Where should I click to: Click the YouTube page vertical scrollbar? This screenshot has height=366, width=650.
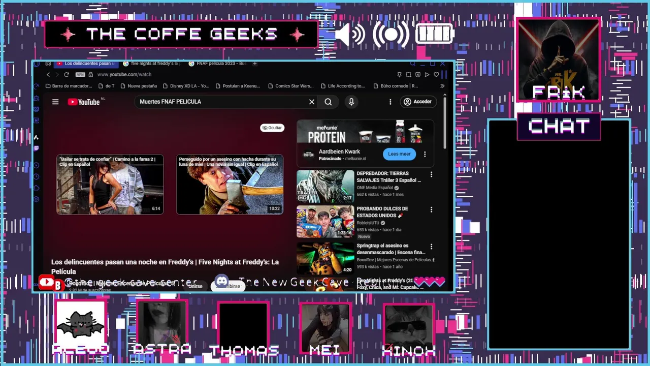445,122
